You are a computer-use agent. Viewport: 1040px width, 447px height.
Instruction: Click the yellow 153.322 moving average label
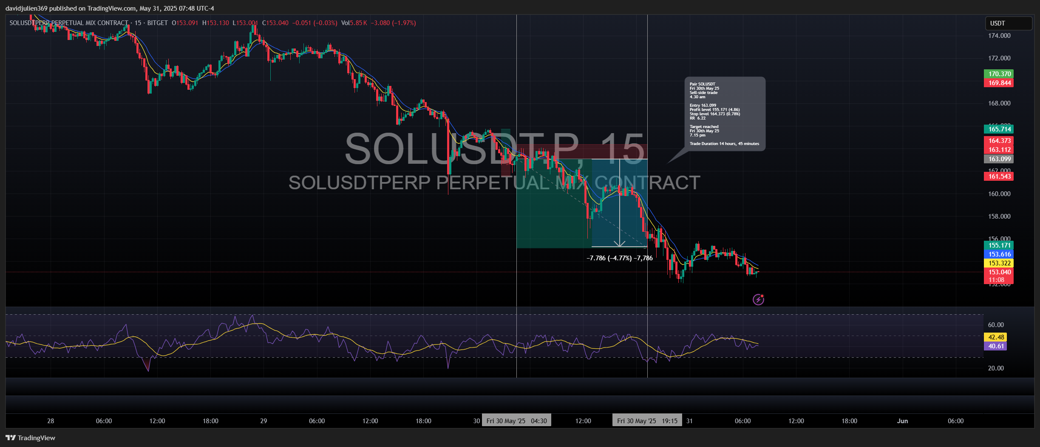point(999,263)
